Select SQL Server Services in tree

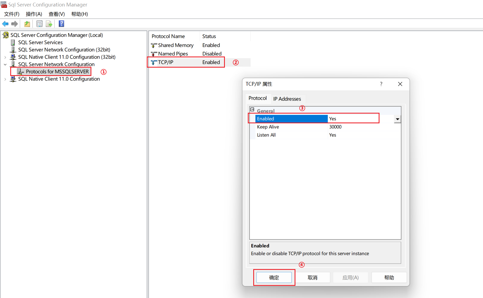click(40, 42)
